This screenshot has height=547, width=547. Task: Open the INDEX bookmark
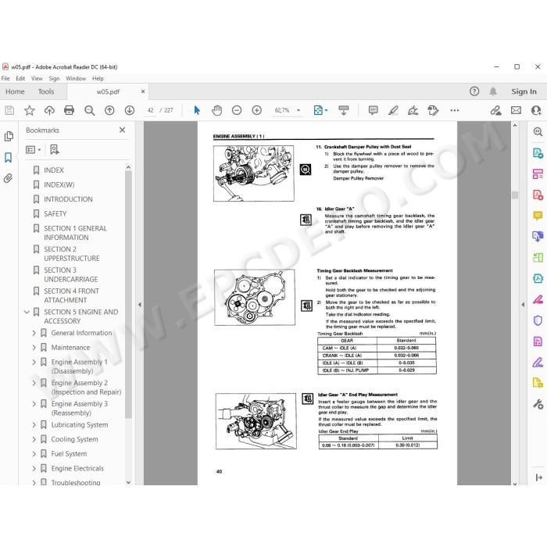tap(54, 170)
